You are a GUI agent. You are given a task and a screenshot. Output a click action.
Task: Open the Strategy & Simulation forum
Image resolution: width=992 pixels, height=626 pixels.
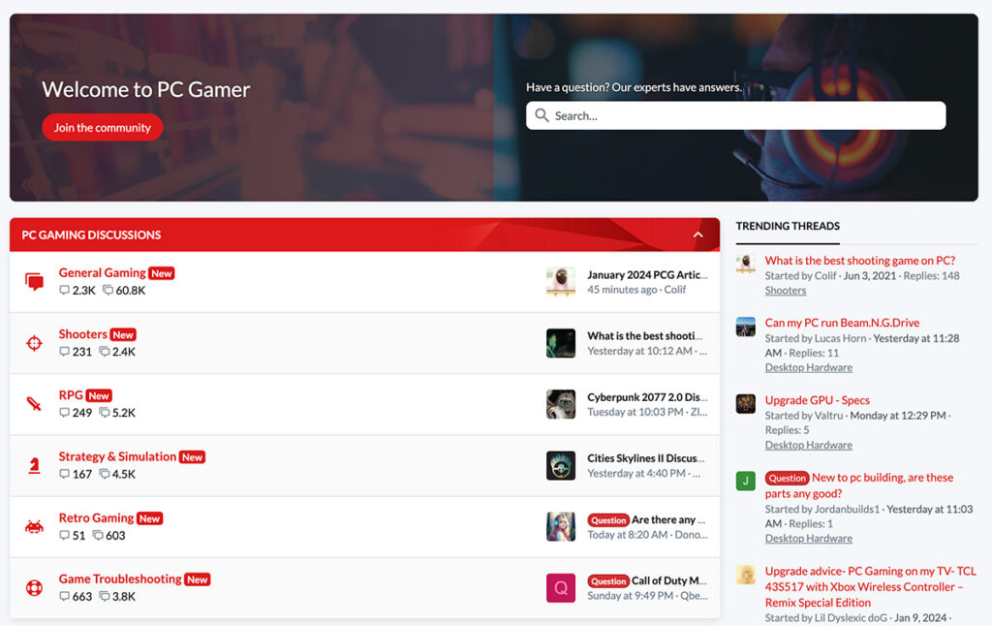[x=117, y=456]
